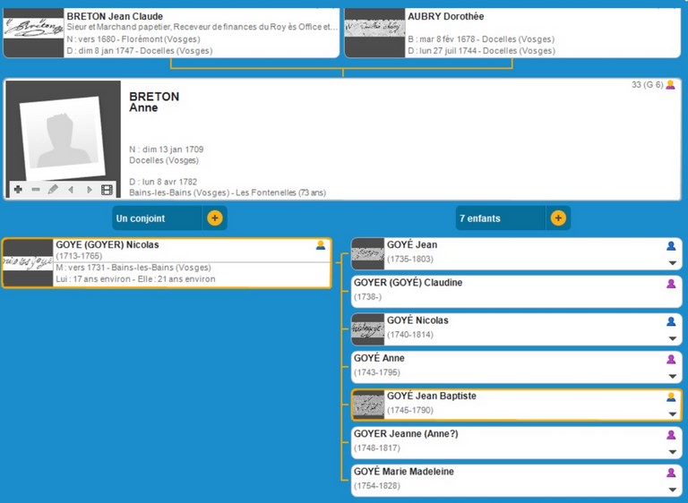688x503 pixels.
Task: Expand the GOYÉ Jean dropdown arrow
Action: coord(671,263)
